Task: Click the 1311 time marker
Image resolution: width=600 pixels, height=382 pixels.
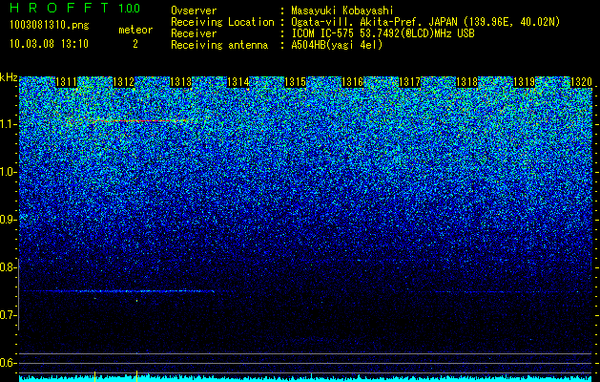Action: pos(66,82)
